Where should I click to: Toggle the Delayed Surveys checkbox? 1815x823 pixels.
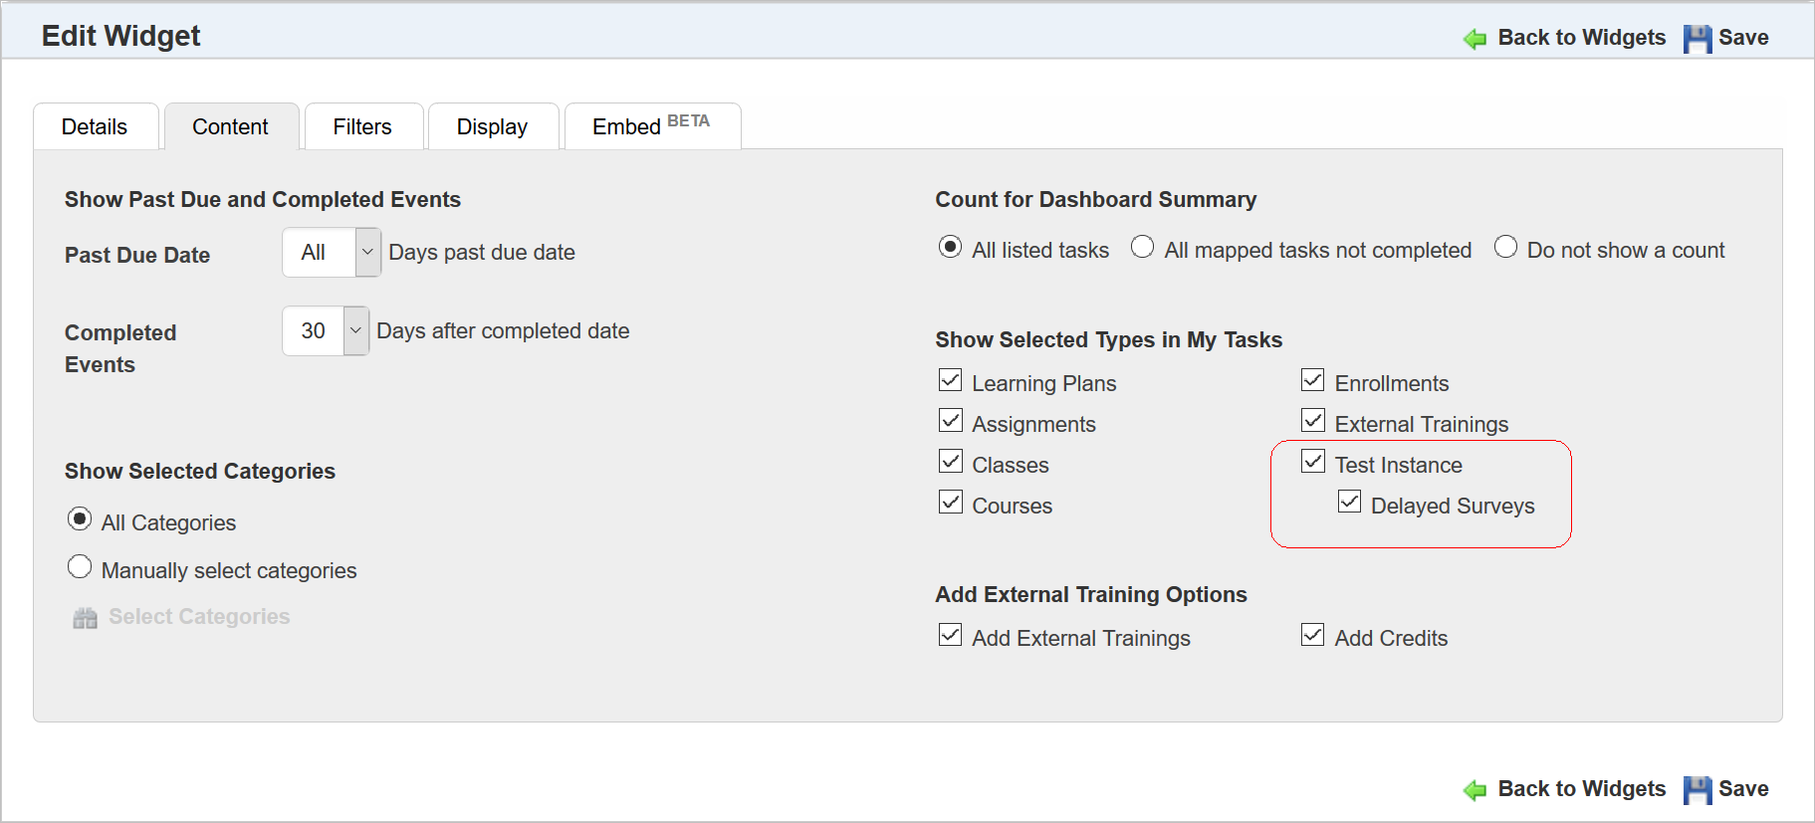click(x=1349, y=503)
